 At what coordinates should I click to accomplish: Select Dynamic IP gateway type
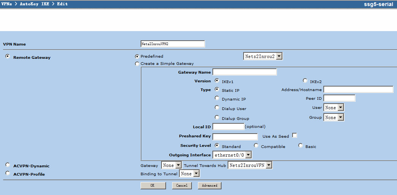coord(217,99)
